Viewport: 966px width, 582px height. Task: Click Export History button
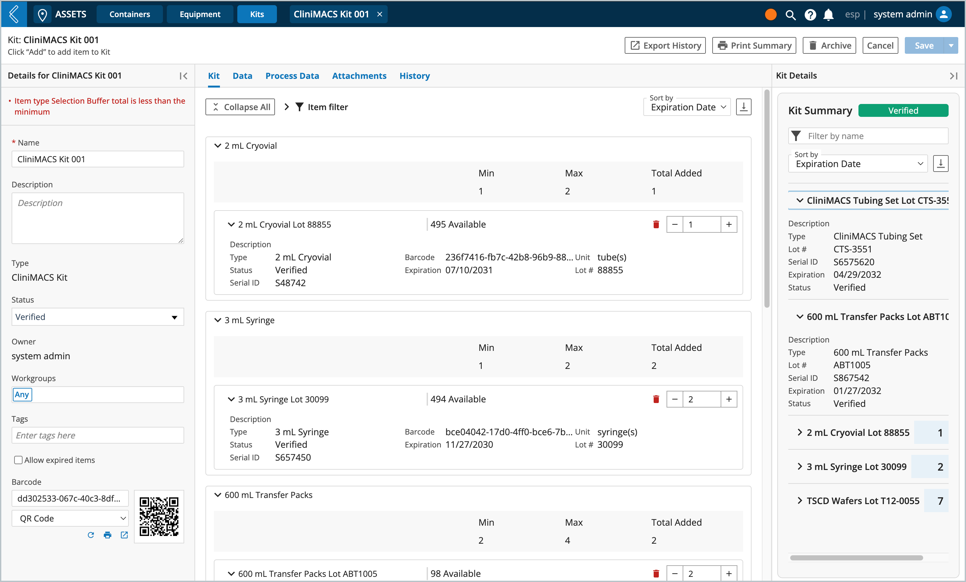tap(665, 45)
